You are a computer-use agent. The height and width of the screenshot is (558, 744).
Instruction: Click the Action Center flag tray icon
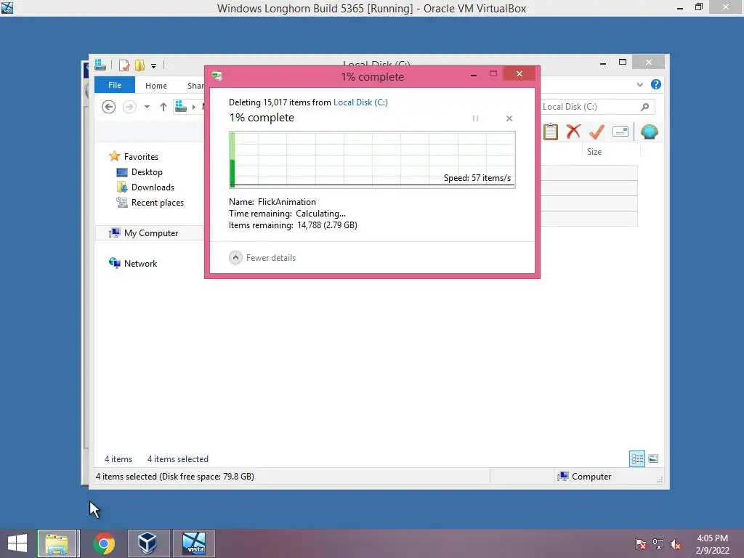tap(640, 544)
